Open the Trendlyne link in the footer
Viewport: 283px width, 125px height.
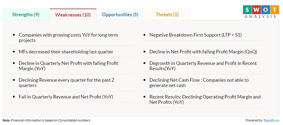tap(271, 121)
